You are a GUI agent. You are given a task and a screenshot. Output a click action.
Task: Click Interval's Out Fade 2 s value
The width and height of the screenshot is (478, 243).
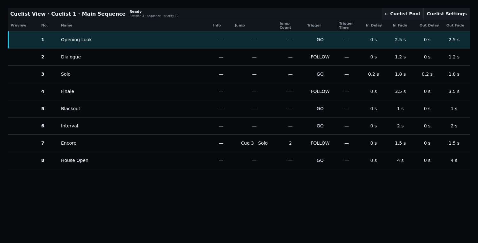click(x=454, y=126)
